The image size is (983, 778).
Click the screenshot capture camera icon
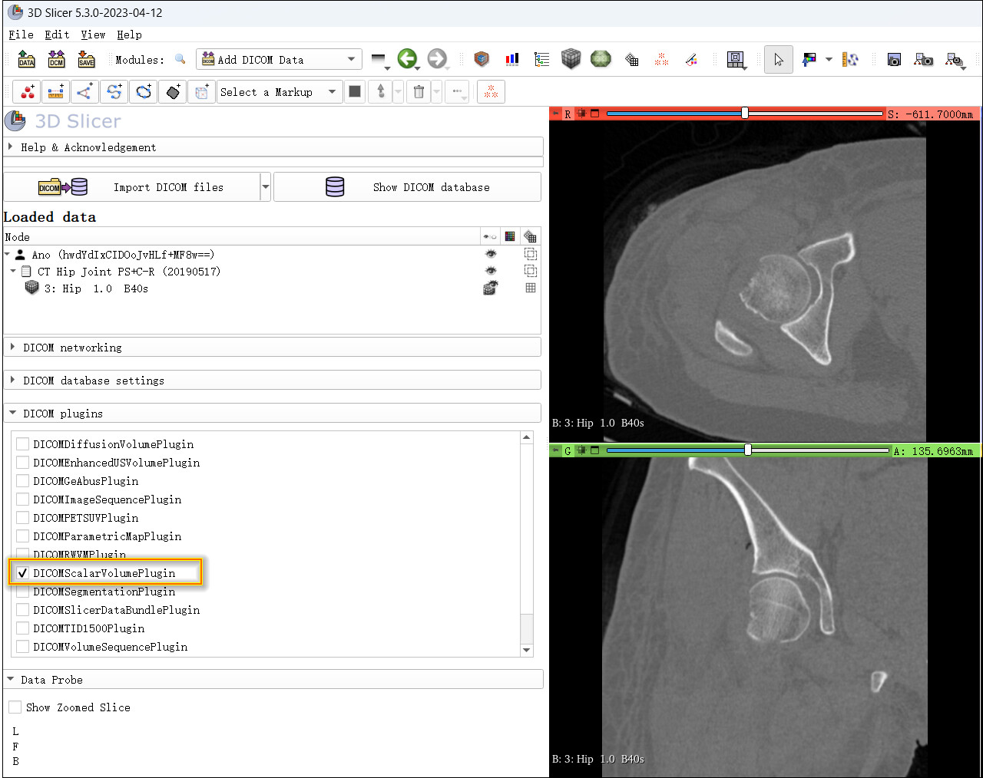(x=894, y=59)
